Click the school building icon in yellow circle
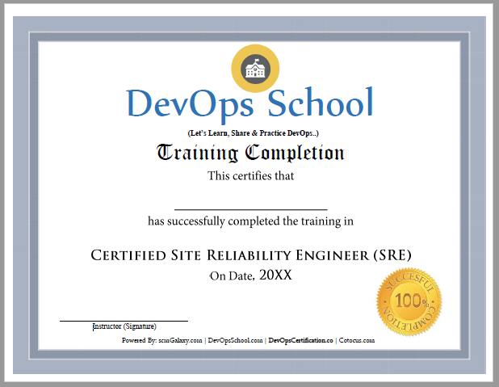The width and height of the screenshot is (499, 387). tap(254, 69)
